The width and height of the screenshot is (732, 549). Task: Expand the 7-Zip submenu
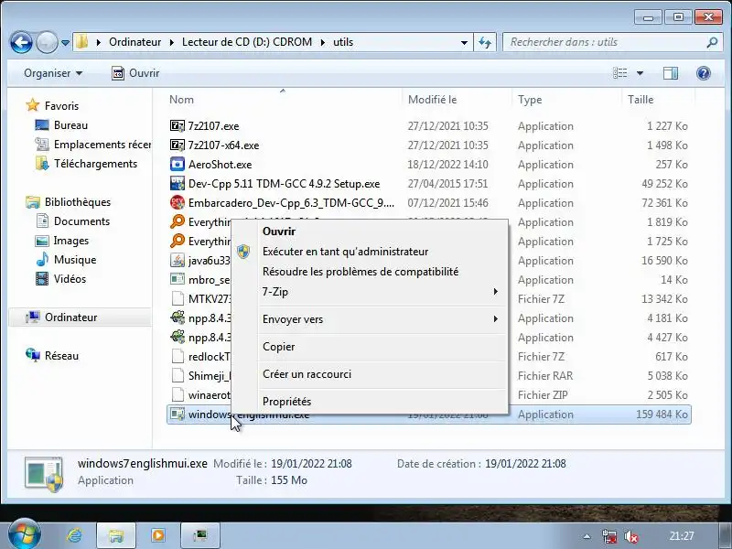[x=496, y=292]
